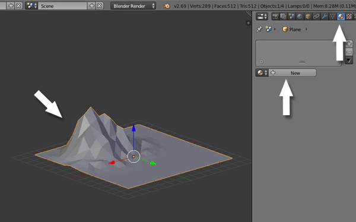
Task: Remove the material slot with minus button
Action: point(349,52)
